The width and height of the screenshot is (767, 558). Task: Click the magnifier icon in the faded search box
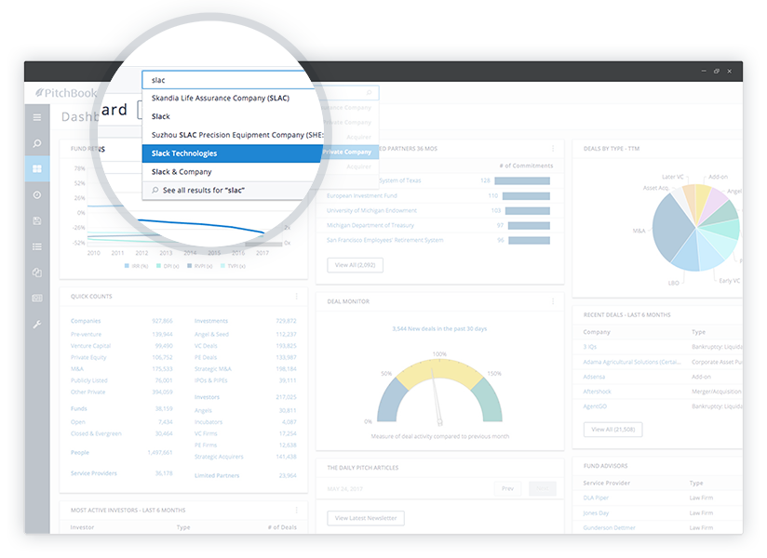coord(370,92)
